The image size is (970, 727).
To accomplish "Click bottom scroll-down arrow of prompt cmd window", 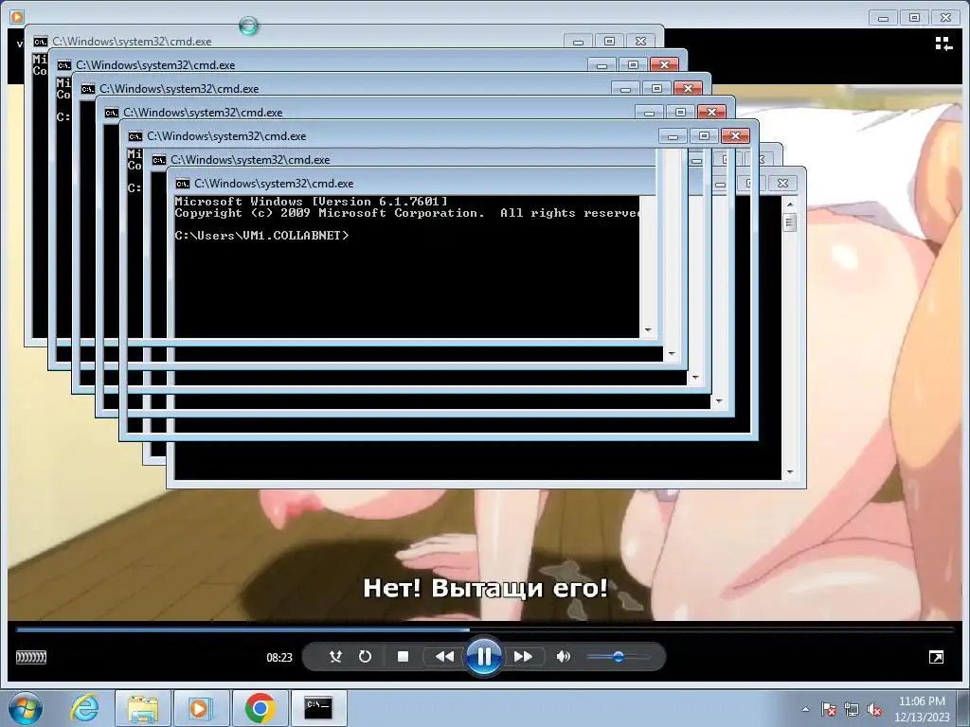I will (789, 472).
